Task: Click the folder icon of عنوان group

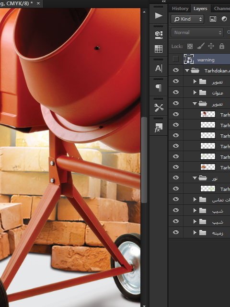Action: click(x=203, y=92)
